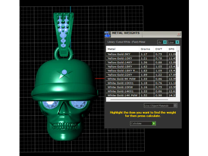Click the green arrow on the Calculate button

coord(154,123)
